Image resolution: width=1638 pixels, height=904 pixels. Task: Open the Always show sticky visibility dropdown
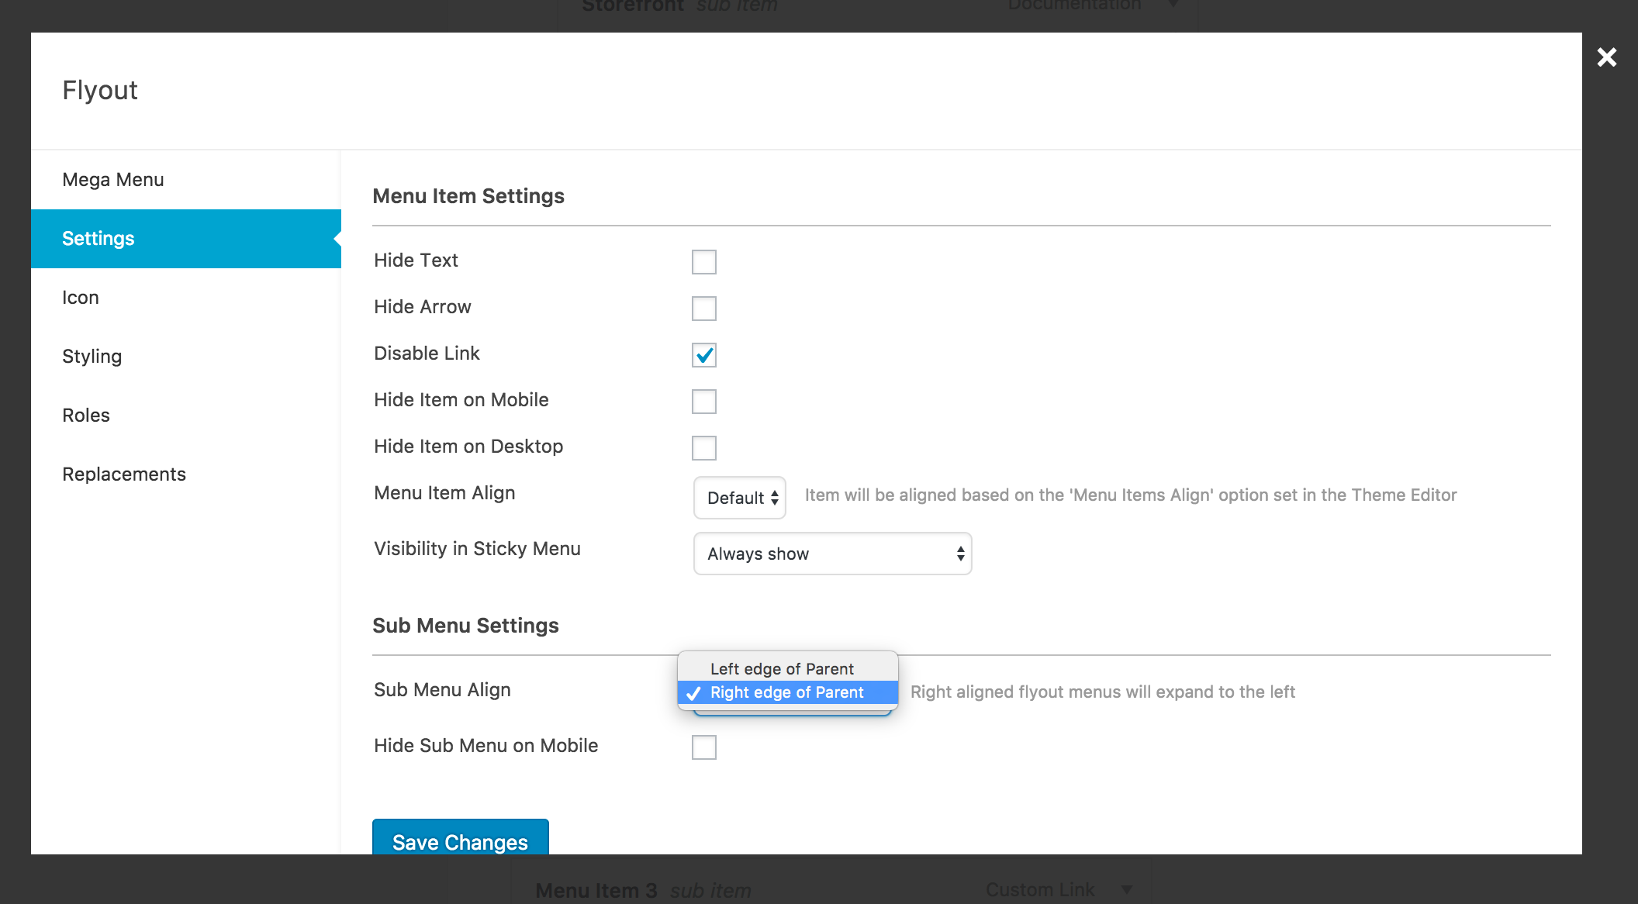click(831, 554)
